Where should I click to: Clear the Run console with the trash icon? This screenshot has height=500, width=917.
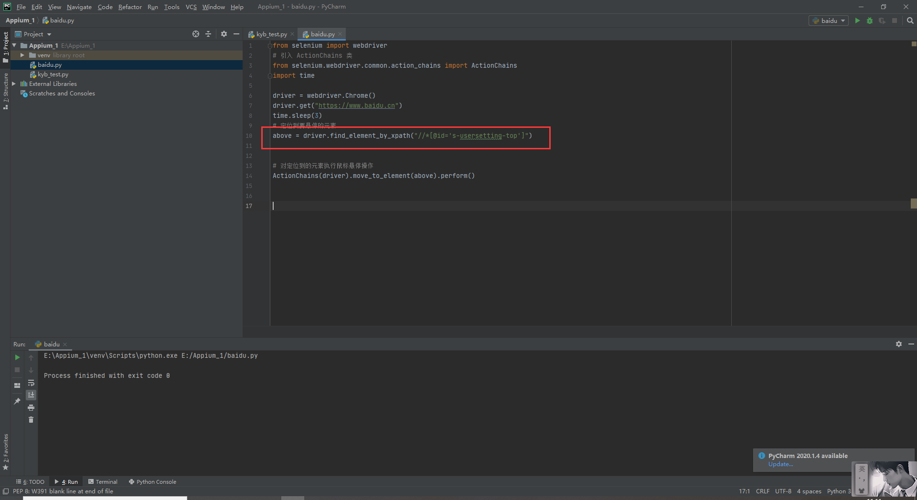(31, 420)
